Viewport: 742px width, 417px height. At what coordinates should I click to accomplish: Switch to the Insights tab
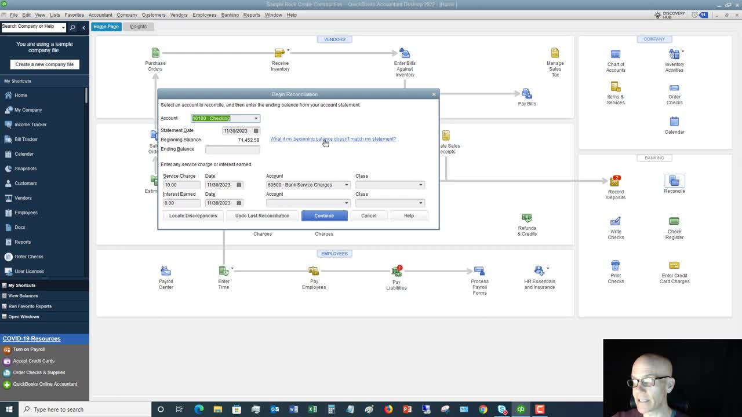(138, 27)
